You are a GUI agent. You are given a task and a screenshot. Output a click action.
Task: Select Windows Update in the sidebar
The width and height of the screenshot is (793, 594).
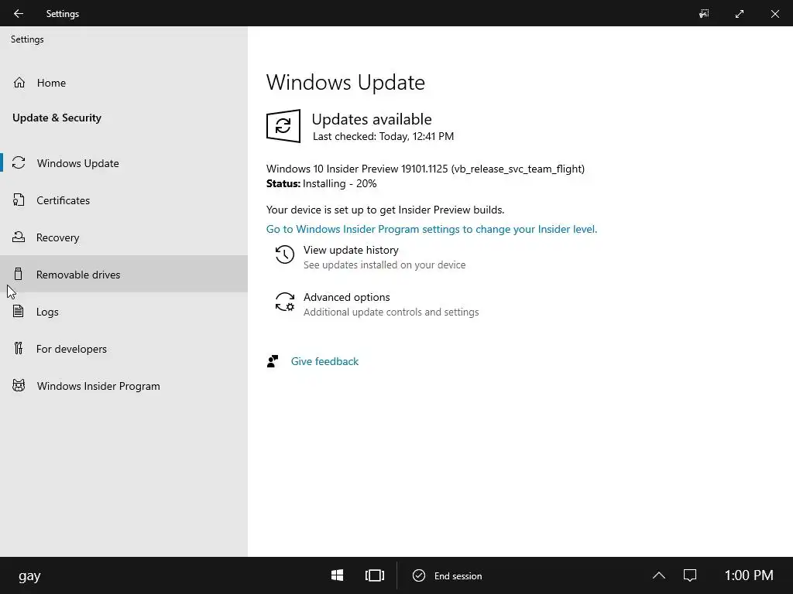[x=124, y=162]
